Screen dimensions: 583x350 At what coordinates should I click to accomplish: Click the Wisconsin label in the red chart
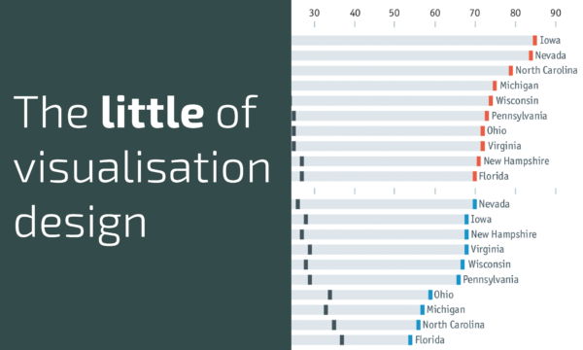[517, 100]
